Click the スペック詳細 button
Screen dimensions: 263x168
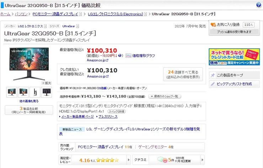[117, 111]
